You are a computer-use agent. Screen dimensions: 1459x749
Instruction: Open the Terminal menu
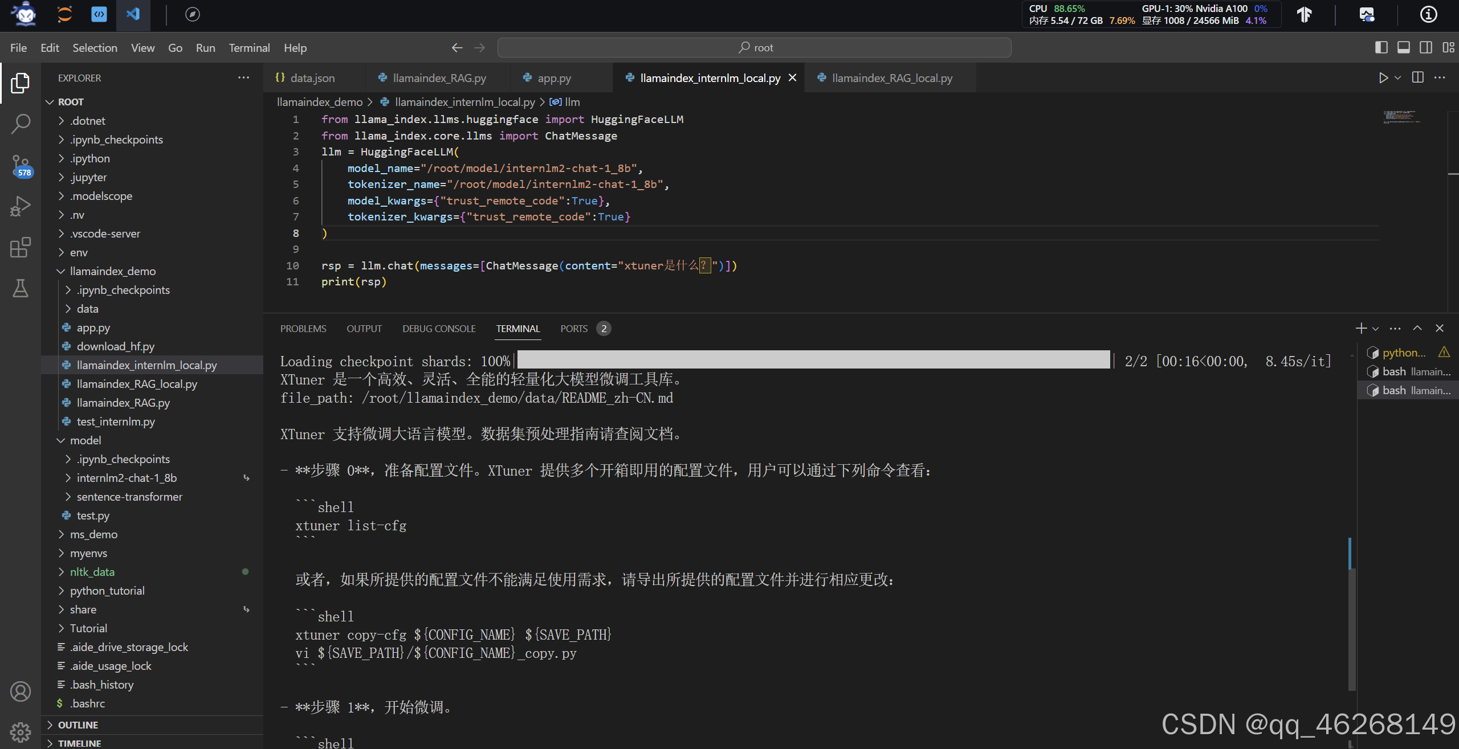tap(249, 48)
